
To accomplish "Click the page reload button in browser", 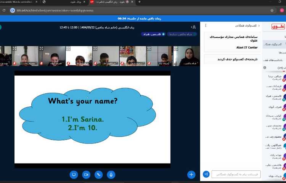I will [x=3, y=10].
